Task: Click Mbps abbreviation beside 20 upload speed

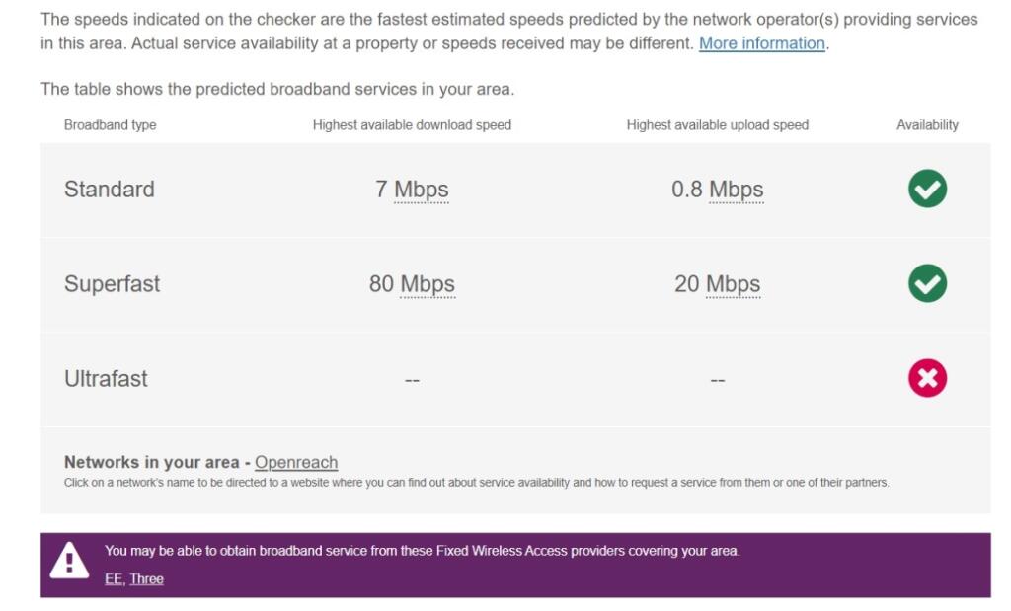Action: tap(733, 284)
